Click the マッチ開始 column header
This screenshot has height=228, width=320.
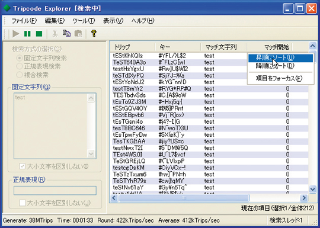pos(270,47)
